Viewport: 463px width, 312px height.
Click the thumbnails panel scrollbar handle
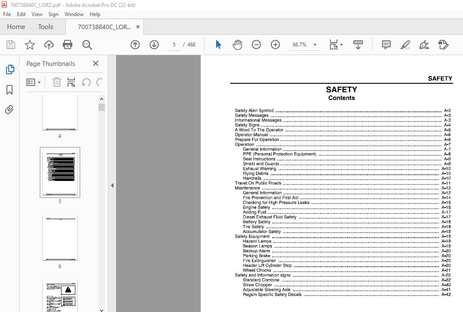point(102,107)
